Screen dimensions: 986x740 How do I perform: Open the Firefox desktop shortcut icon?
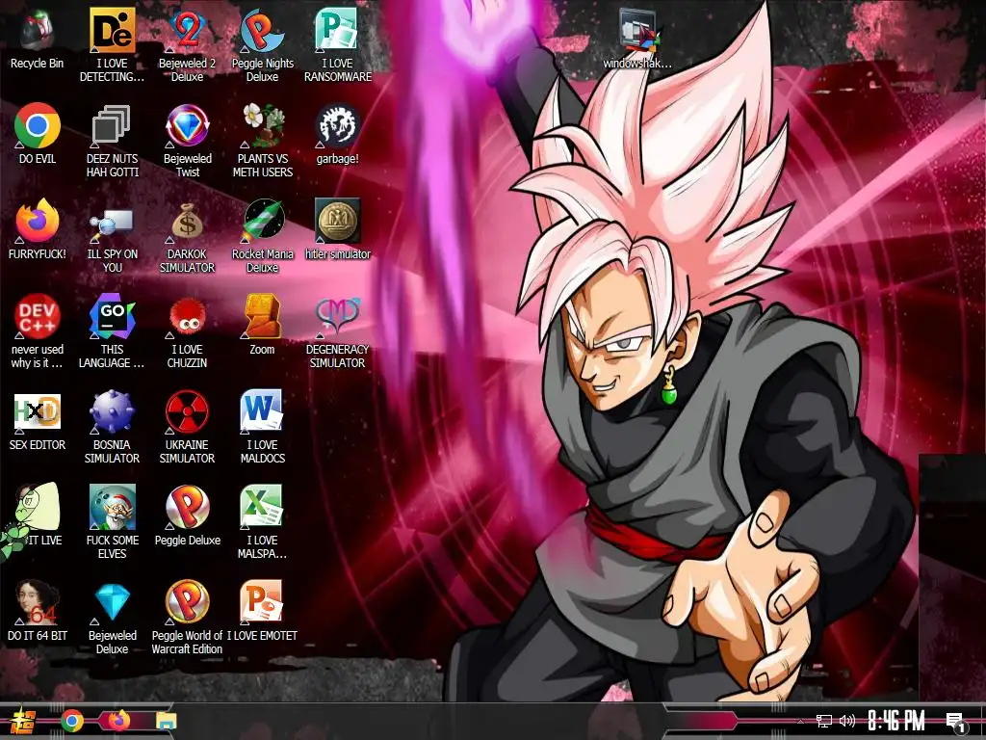(38, 222)
